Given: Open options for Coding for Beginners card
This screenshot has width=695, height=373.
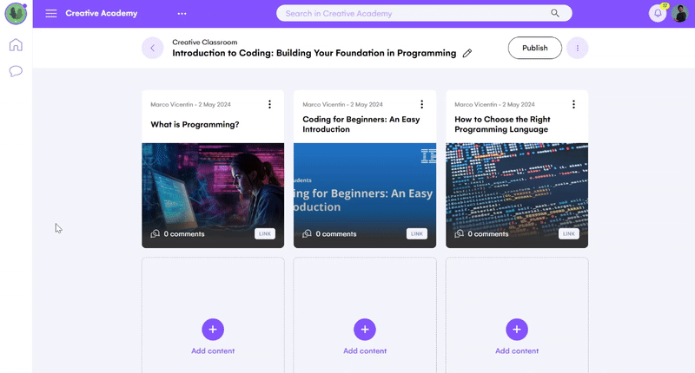Looking at the screenshot, I should pos(421,104).
